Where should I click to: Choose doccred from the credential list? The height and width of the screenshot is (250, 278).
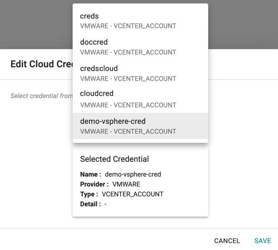click(x=140, y=47)
